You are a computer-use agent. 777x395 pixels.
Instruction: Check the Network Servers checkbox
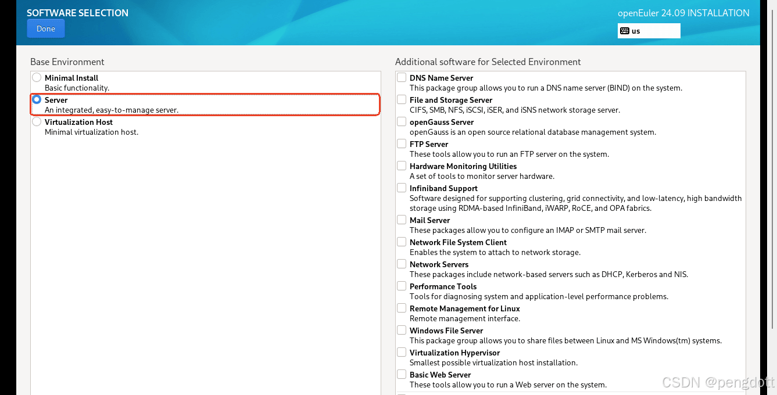pyautogui.click(x=402, y=264)
